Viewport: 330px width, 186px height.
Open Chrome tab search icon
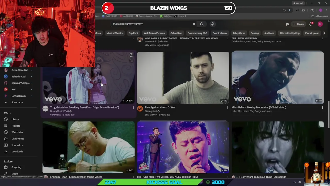click(312, 10)
